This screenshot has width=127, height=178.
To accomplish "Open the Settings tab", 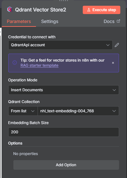I will click(x=50, y=21).
